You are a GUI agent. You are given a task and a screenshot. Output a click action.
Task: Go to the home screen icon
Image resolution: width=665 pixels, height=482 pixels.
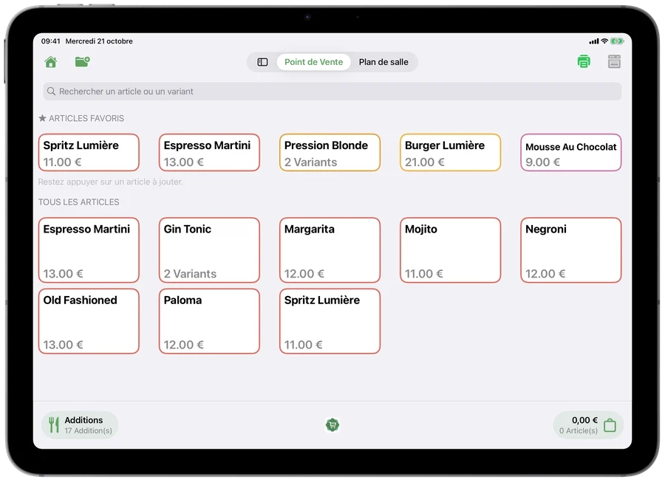(51, 62)
